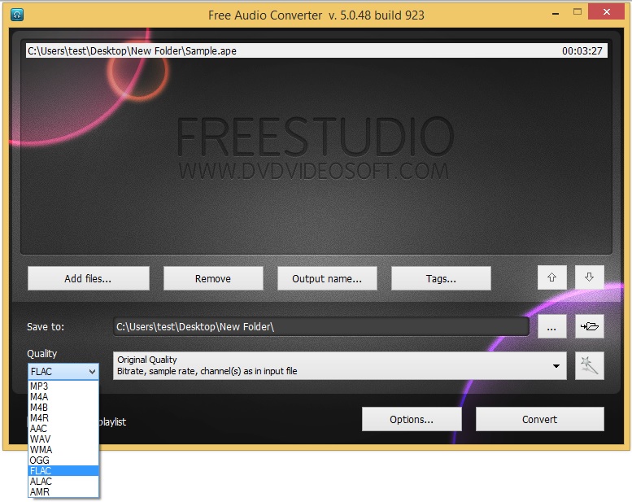Click the Save to path field
This screenshot has height=502, width=632.
tap(321, 326)
